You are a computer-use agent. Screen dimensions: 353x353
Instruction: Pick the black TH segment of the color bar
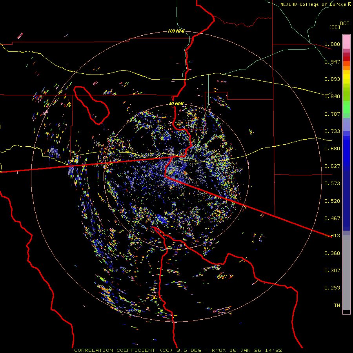point(346,312)
